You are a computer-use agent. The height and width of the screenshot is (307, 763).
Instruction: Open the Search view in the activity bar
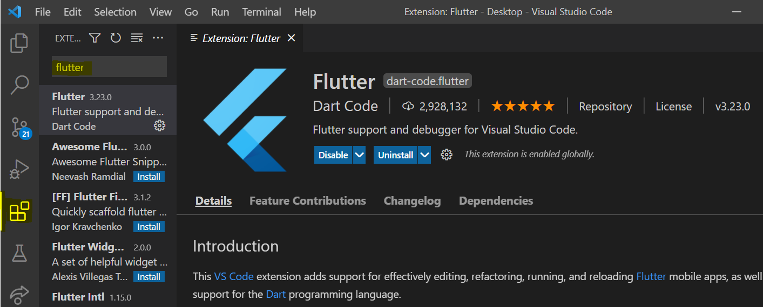(x=19, y=85)
